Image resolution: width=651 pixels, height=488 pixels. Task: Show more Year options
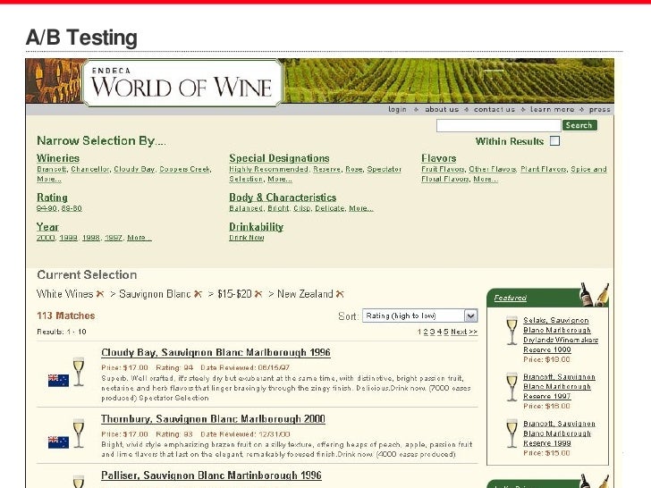[139, 238]
